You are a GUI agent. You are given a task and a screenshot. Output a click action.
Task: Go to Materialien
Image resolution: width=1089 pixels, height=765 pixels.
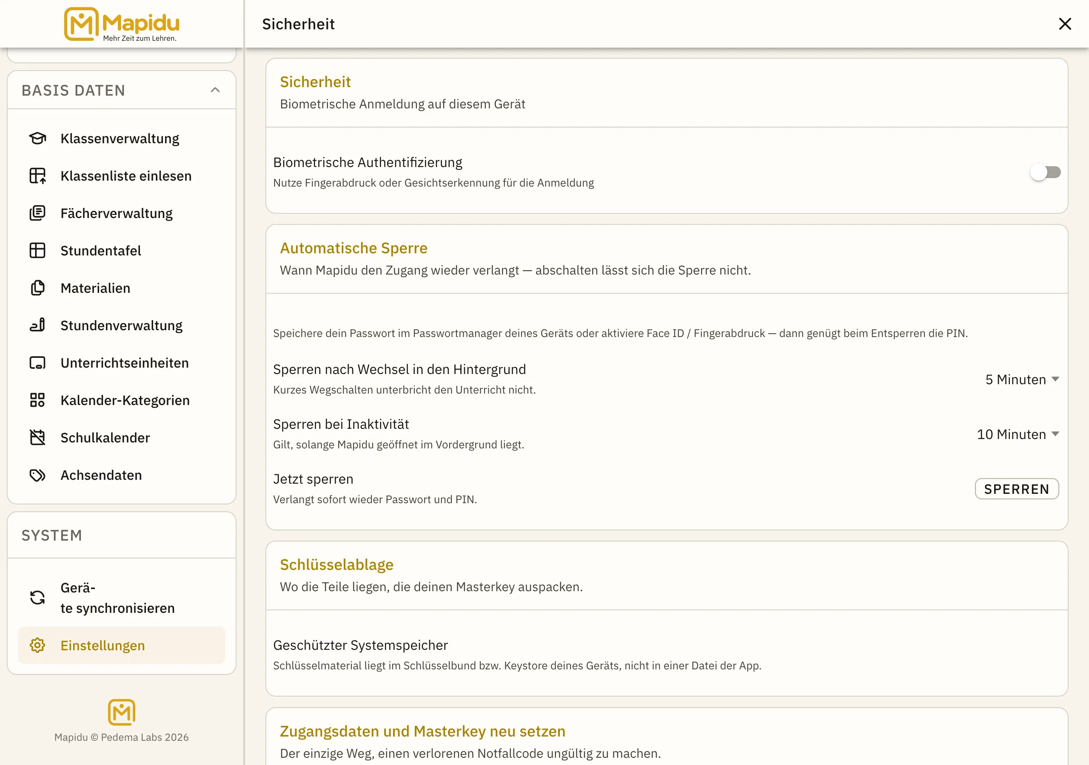(x=121, y=288)
